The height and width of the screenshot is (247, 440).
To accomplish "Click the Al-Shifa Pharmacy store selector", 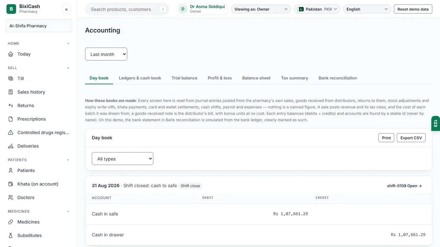I will (39, 26).
